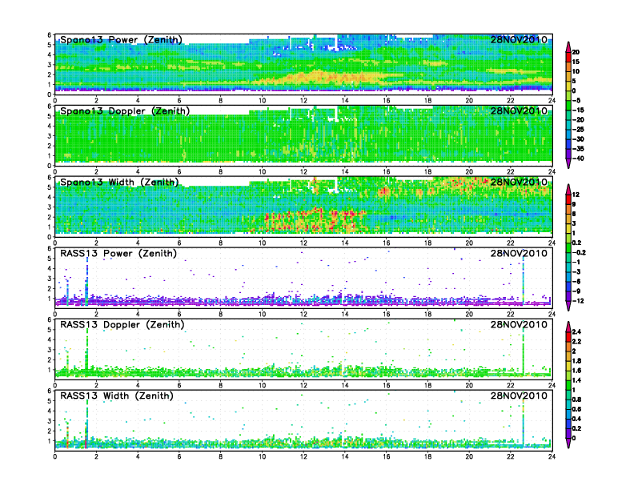The height and width of the screenshot is (490, 634).
Task: Select 28NOV2010 date in Spano13 Doppler panel
Action: pos(519,110)
